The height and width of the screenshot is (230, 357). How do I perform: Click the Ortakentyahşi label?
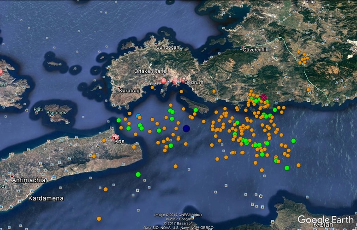[151, 71]
